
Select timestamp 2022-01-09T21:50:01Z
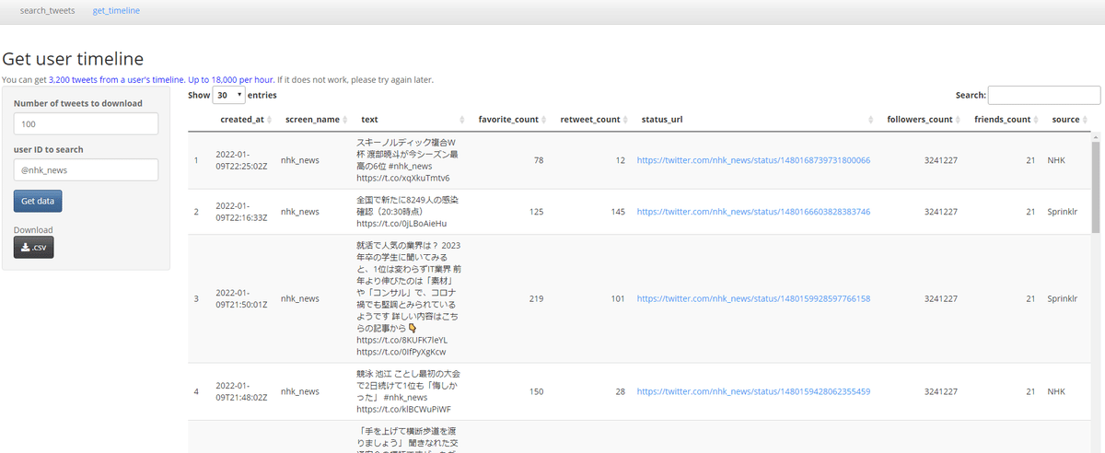pyautogui.click(x=242, y=298)
